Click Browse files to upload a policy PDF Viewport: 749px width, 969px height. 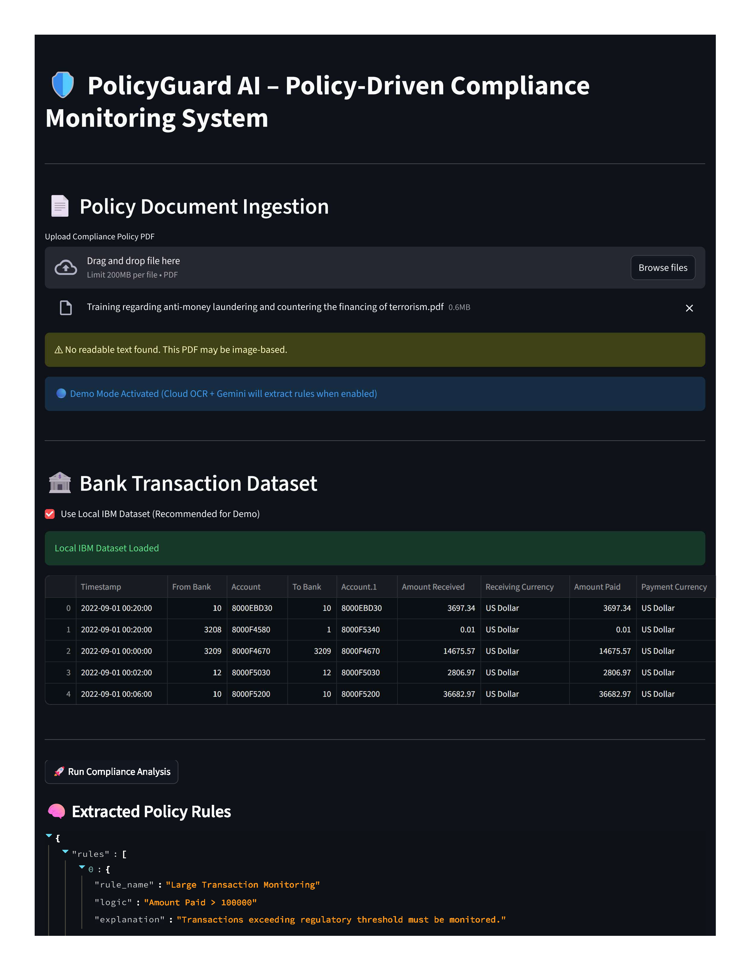coord(662,268)
